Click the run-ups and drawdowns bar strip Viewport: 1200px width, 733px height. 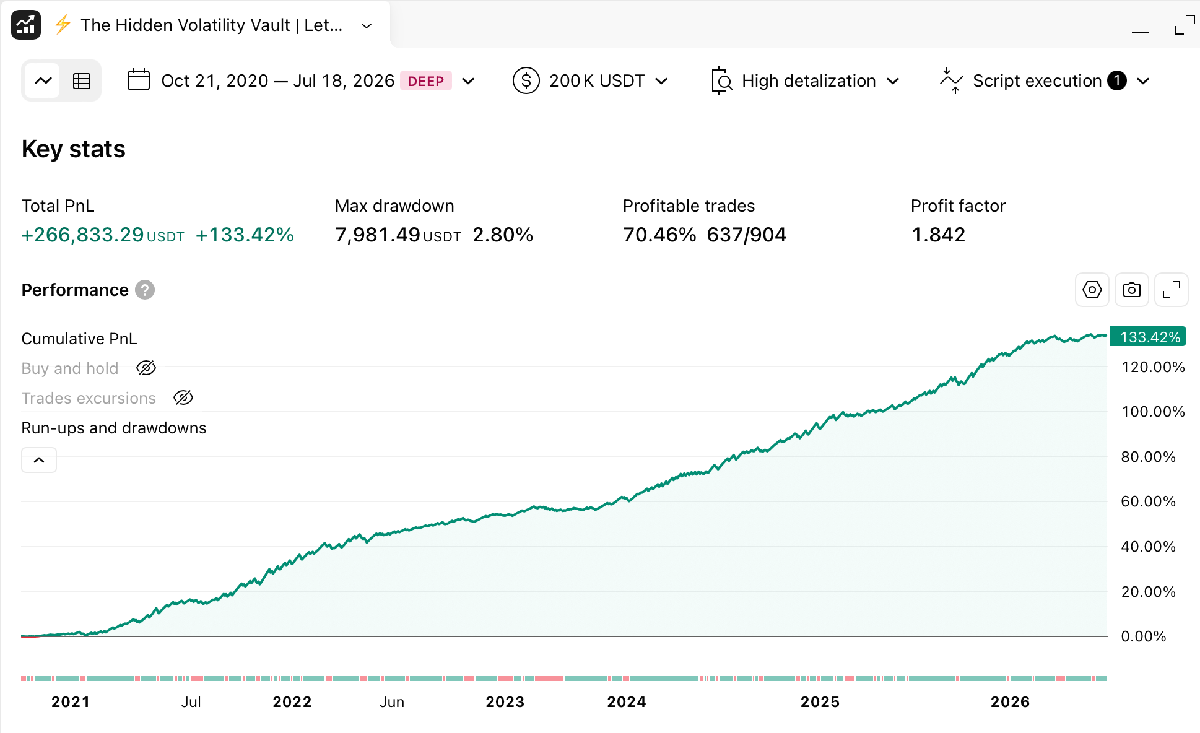click(563, 679)
